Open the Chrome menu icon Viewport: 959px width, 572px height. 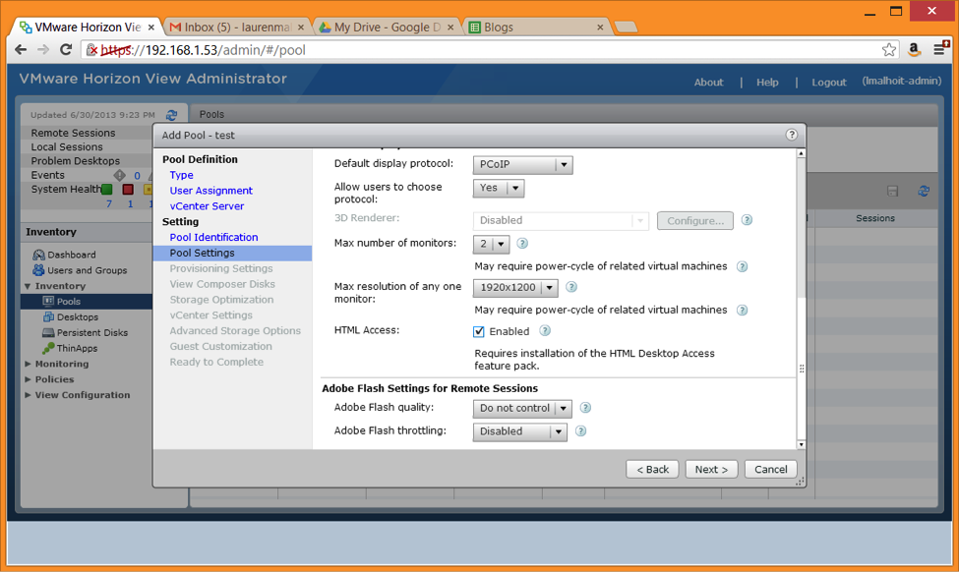click(x=940, y=49)
